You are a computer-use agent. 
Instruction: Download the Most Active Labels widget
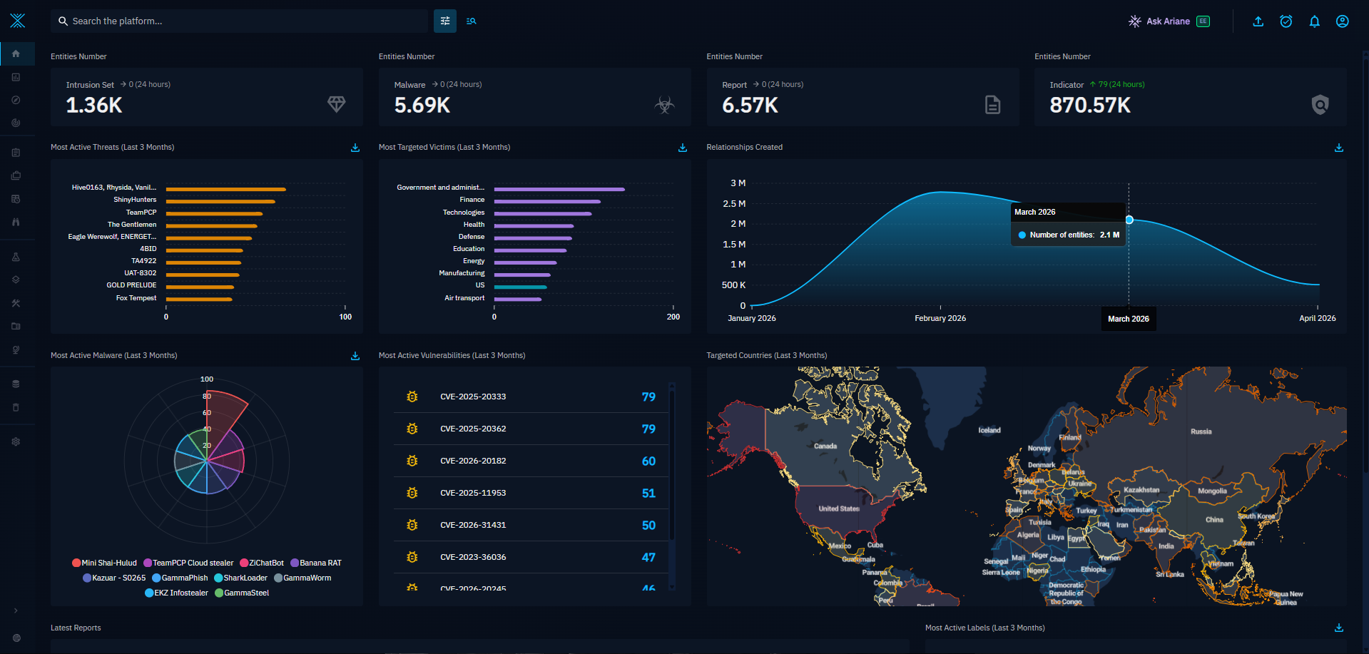(x=1339, y=628)
